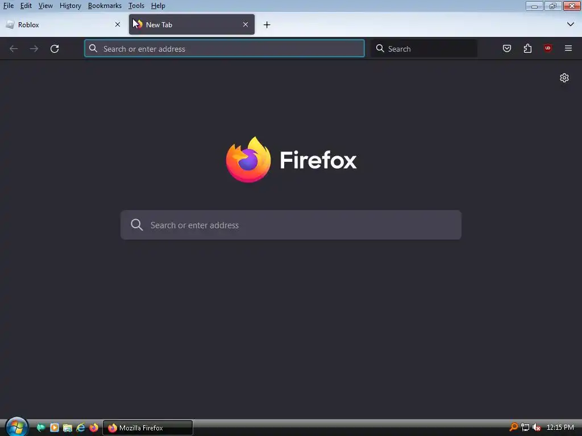Viewport: 582px width, 436px height.
Task: Open the Pocket save icon
Action: coord(506,48)
